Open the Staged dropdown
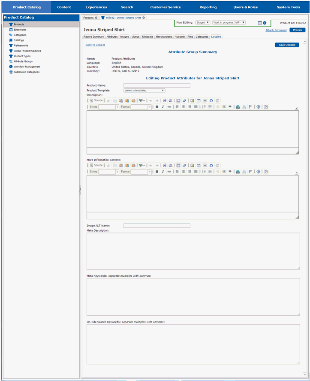 [202, 22]
